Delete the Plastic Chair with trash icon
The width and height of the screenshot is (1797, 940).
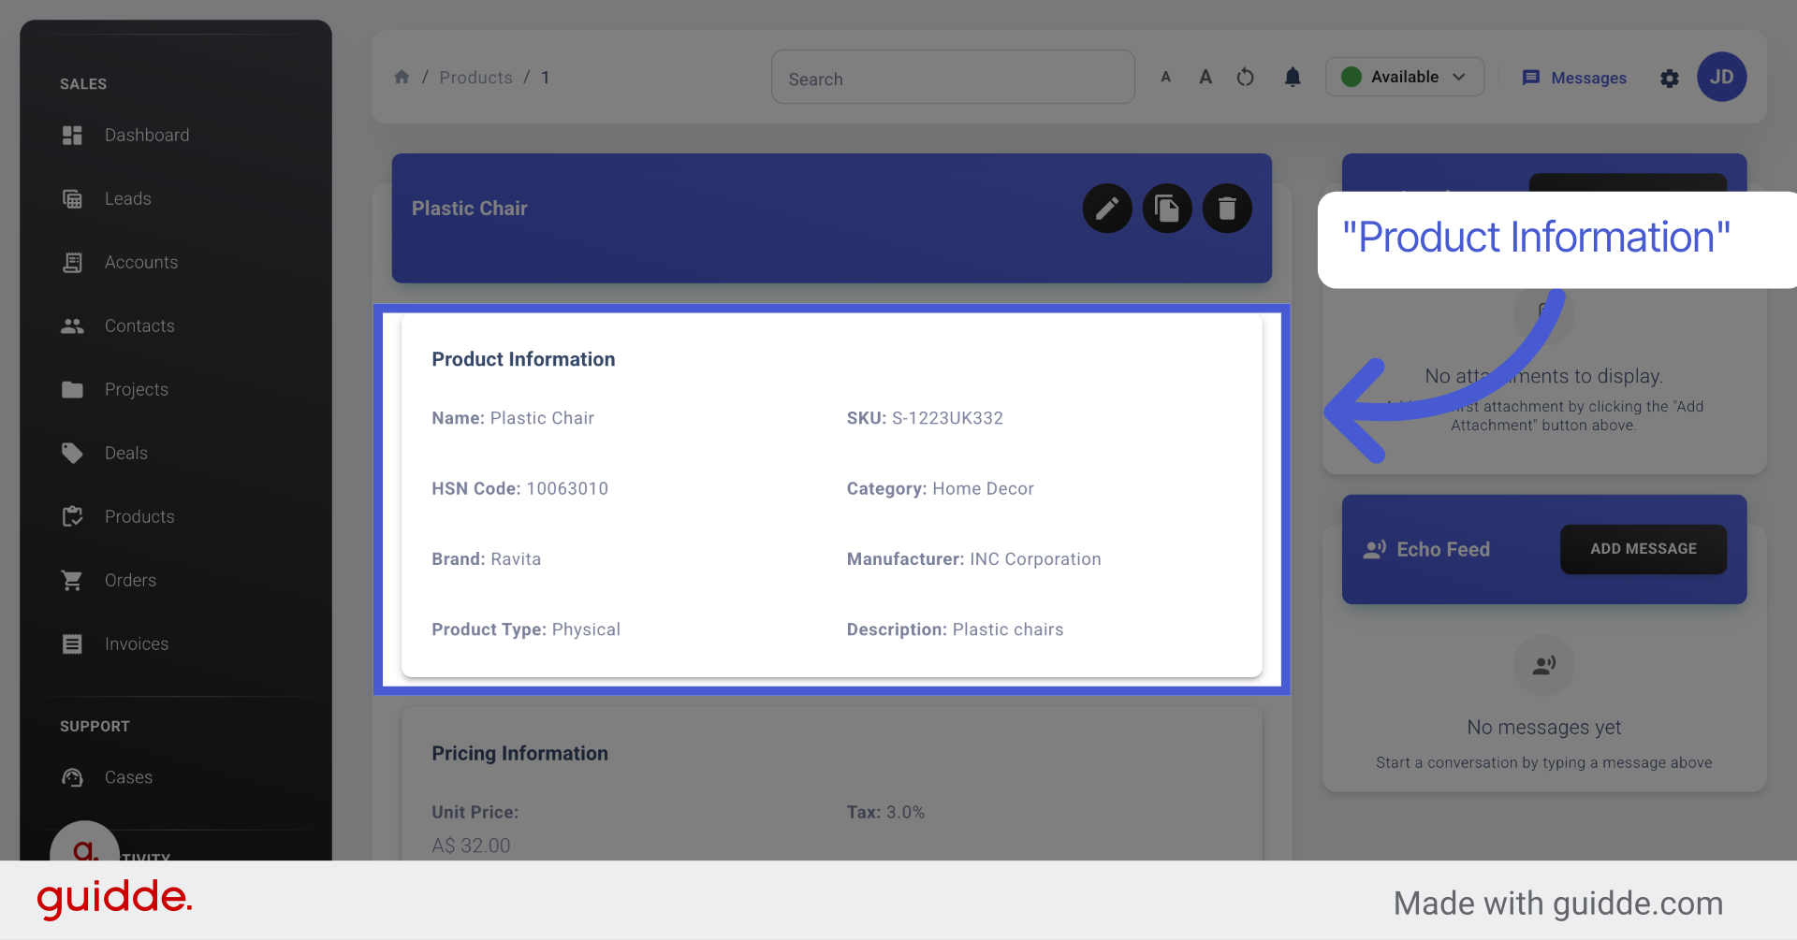pyautogui.click(x=1227, y=208)
